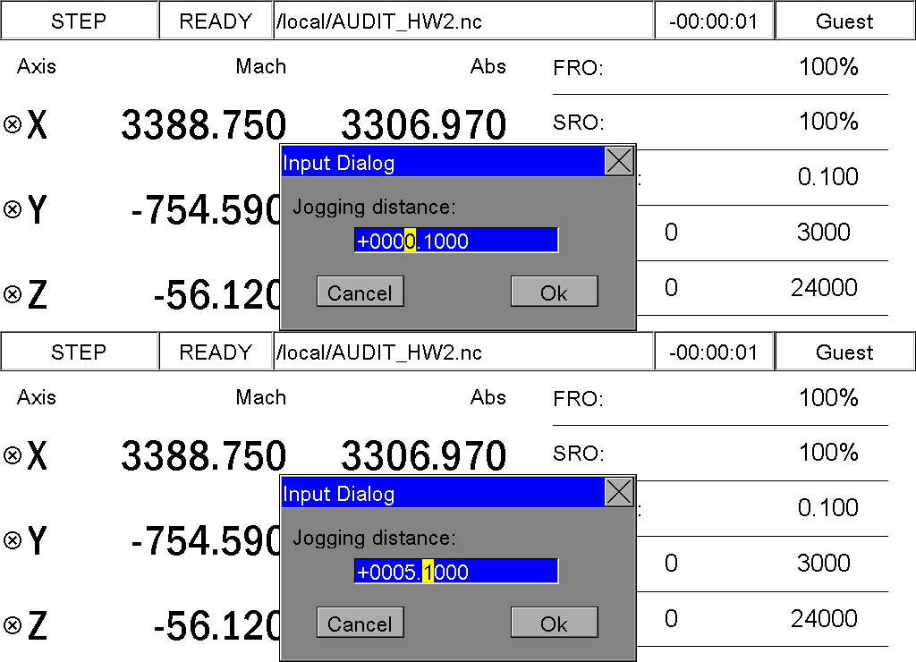Screen dimensions: 916x662
Task: Select the FRO 100% value in lower screen
Action: [x=828, y=397]
